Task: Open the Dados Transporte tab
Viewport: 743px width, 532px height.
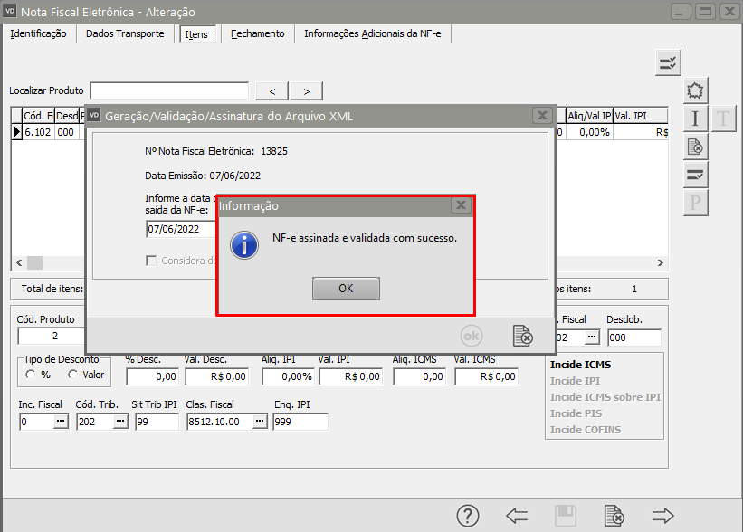Action: click(125, 33)
